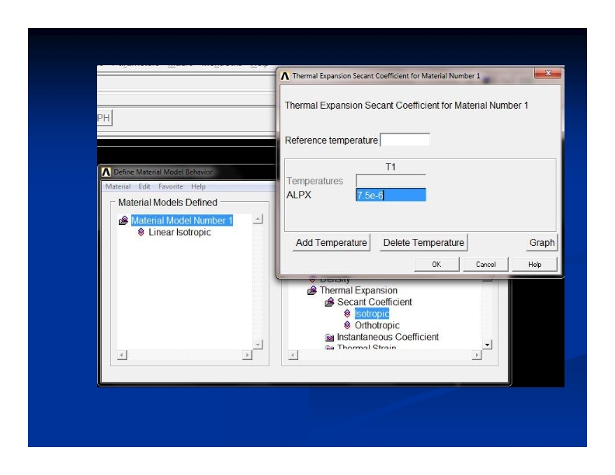Click the ALPX value field
Viewport: 615px width, 475px height.
[x=391, y=196]
